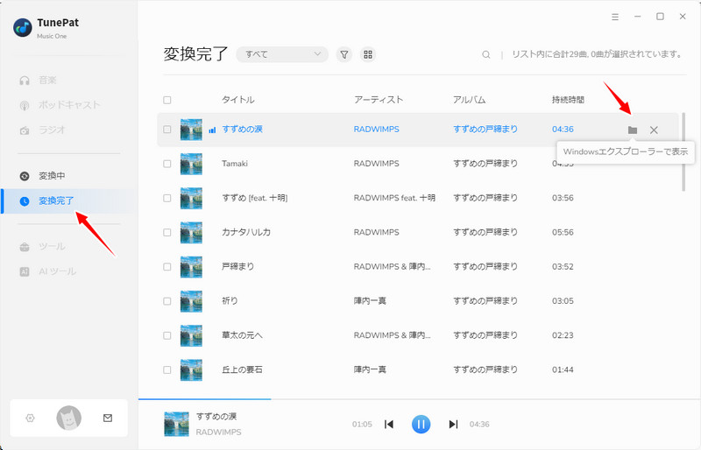Image resolution: width=701 pixels, height=450 pixels.
Task: Select the 祈り song title
Action: pyautogui.click(x=230, y=301)
